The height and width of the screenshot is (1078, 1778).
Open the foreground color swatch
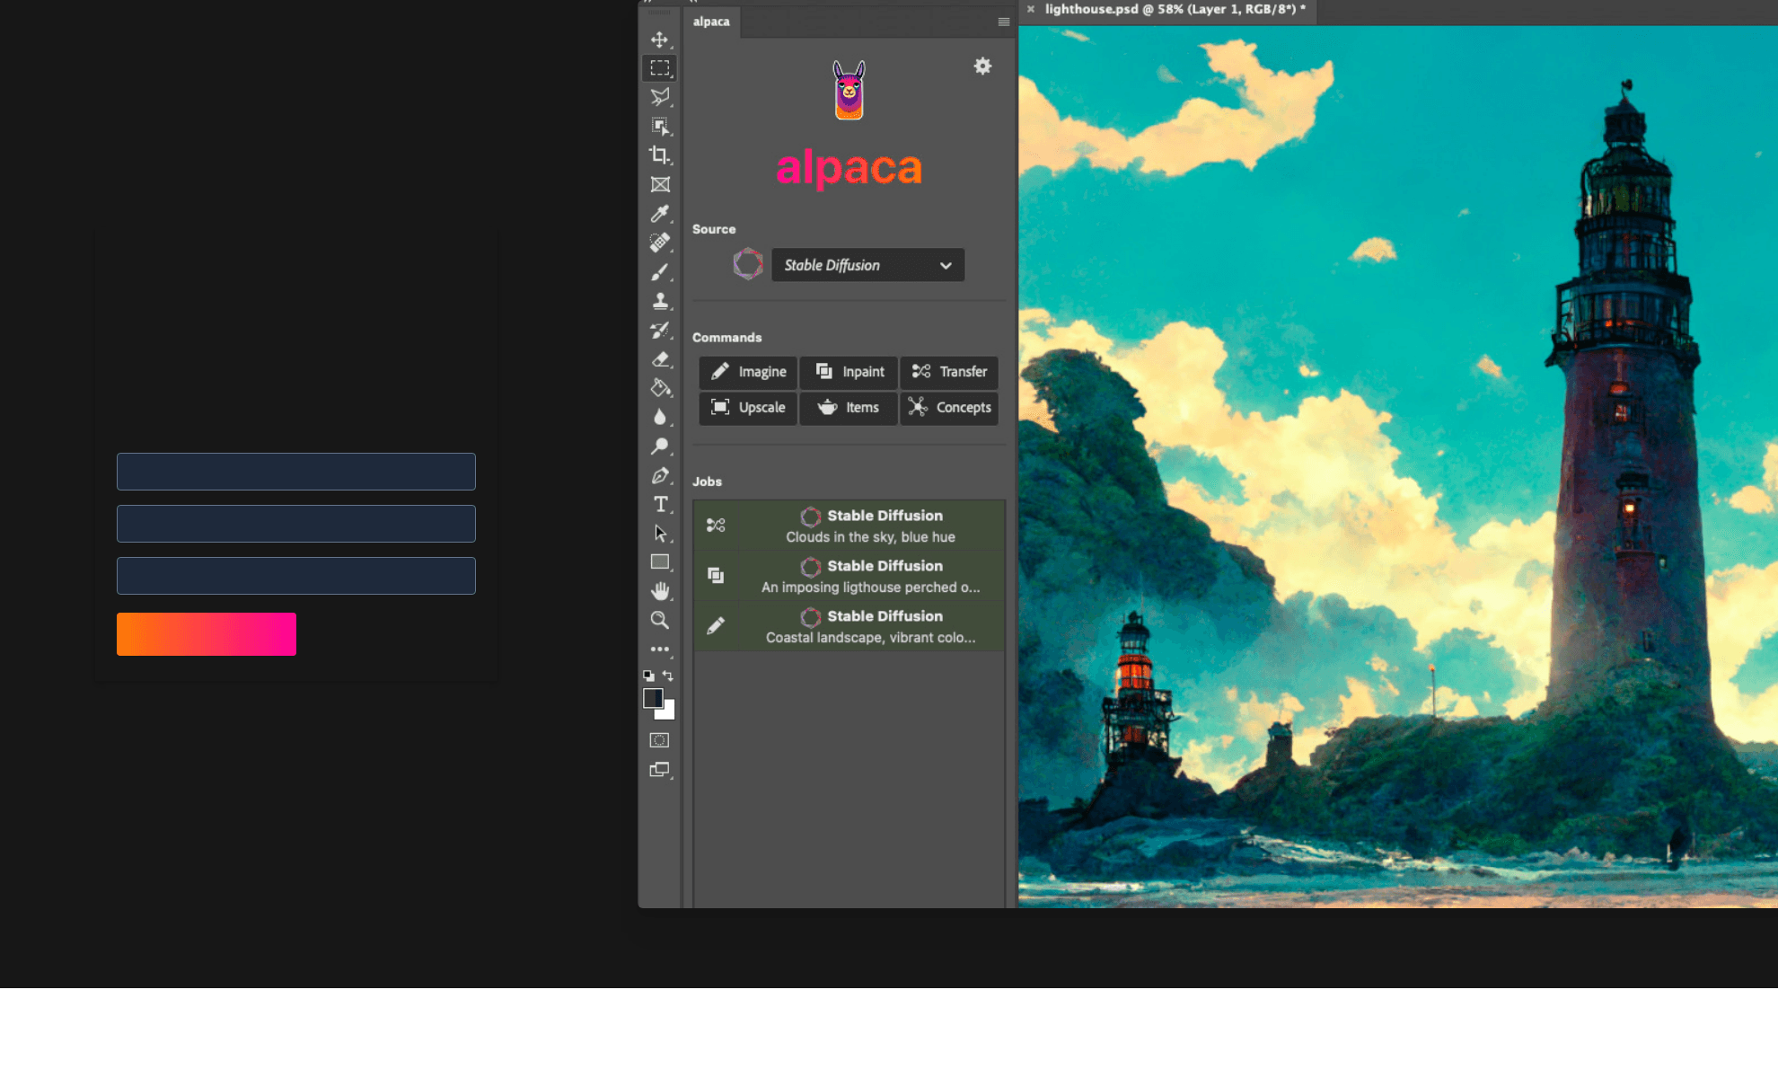point(653,698)
